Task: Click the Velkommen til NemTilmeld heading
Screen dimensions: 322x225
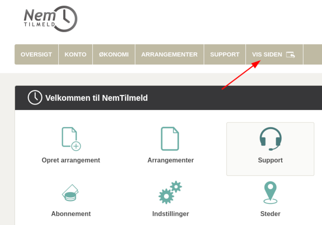Action: coord(97,98)
